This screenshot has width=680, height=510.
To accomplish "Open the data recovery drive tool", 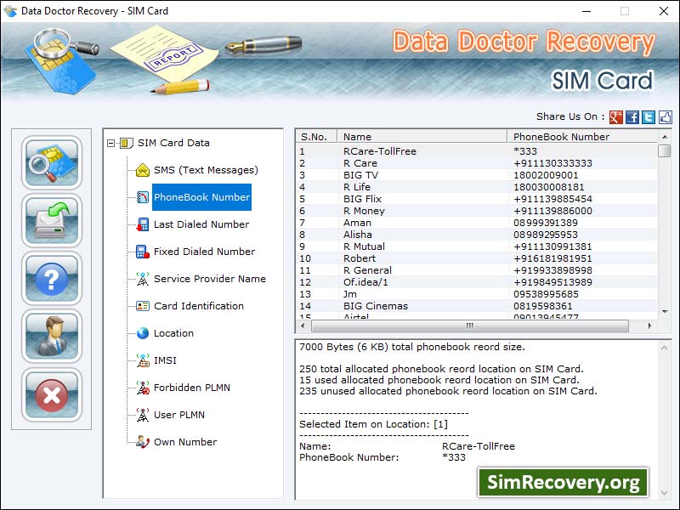I will [51, 221].
